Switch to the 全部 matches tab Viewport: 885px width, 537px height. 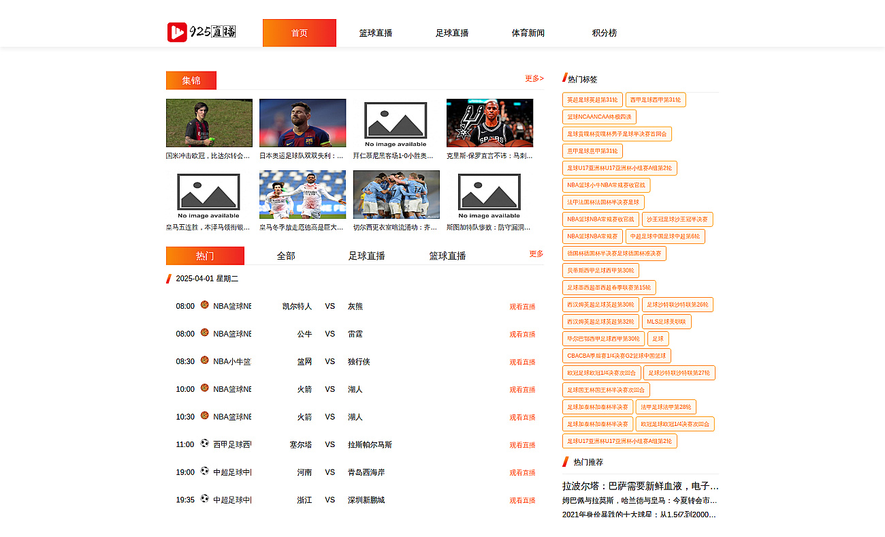(286, 256)
